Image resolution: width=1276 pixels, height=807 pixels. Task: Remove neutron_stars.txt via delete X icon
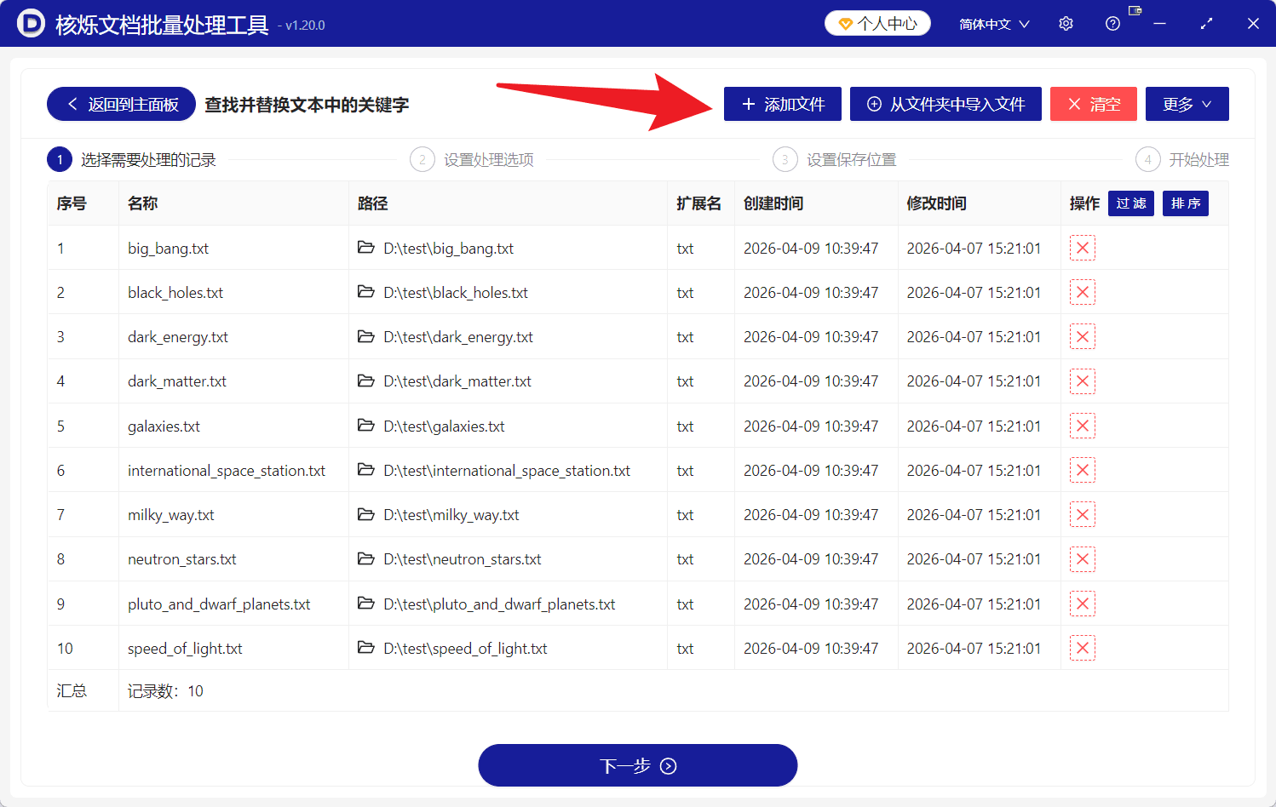pyautogui.click(x=1082, y=558)
